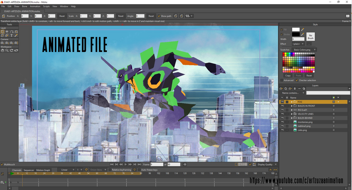Hide the FOG layer visibility eye
Screen dimensions: 352x190
pos(282,102)
